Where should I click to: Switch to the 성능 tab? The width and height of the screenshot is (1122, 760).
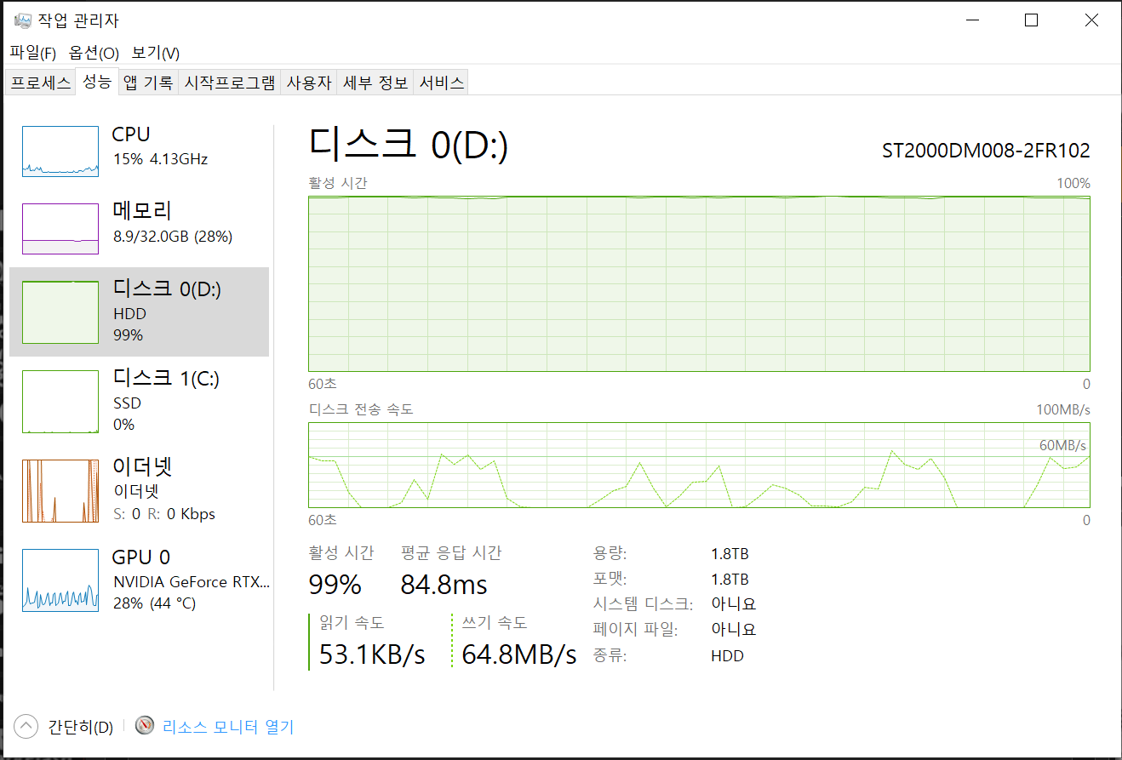click(x=97, y=82)
